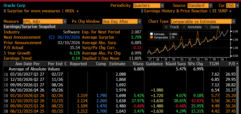241x114 pixels.
Task: Click the Estimate value 2.088
Action: click(121, 74)
